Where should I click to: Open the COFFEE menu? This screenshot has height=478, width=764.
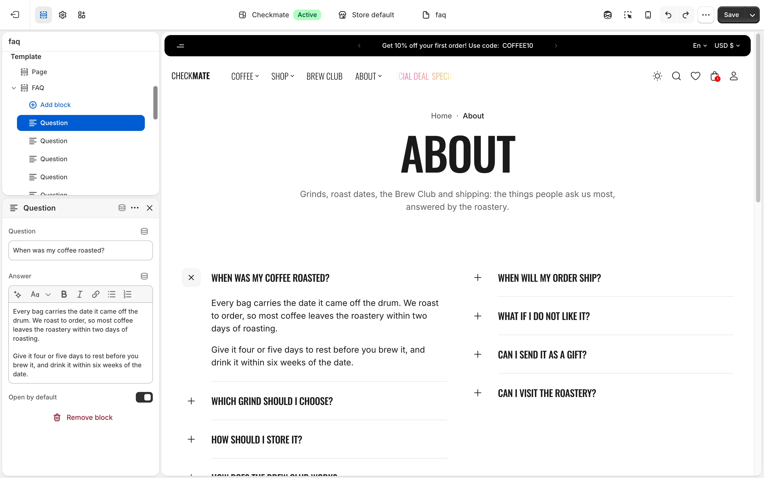coord(245,76)
